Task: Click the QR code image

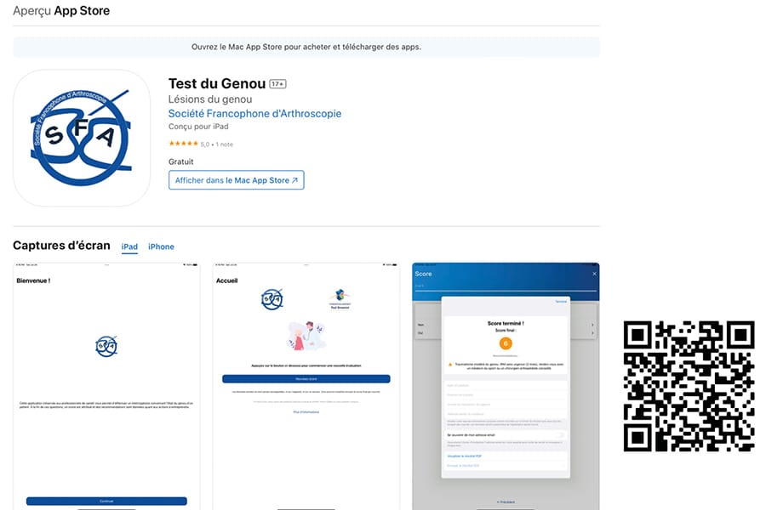Action: [689, 386]
